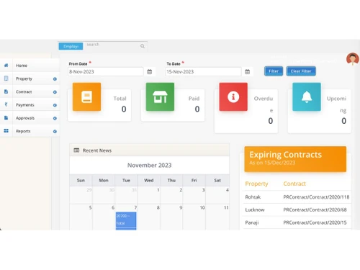The height and width of the screenshot is (270, 360).
Task: Open contract PRContract/Contract/2020/68
Action: click(315, 210)
